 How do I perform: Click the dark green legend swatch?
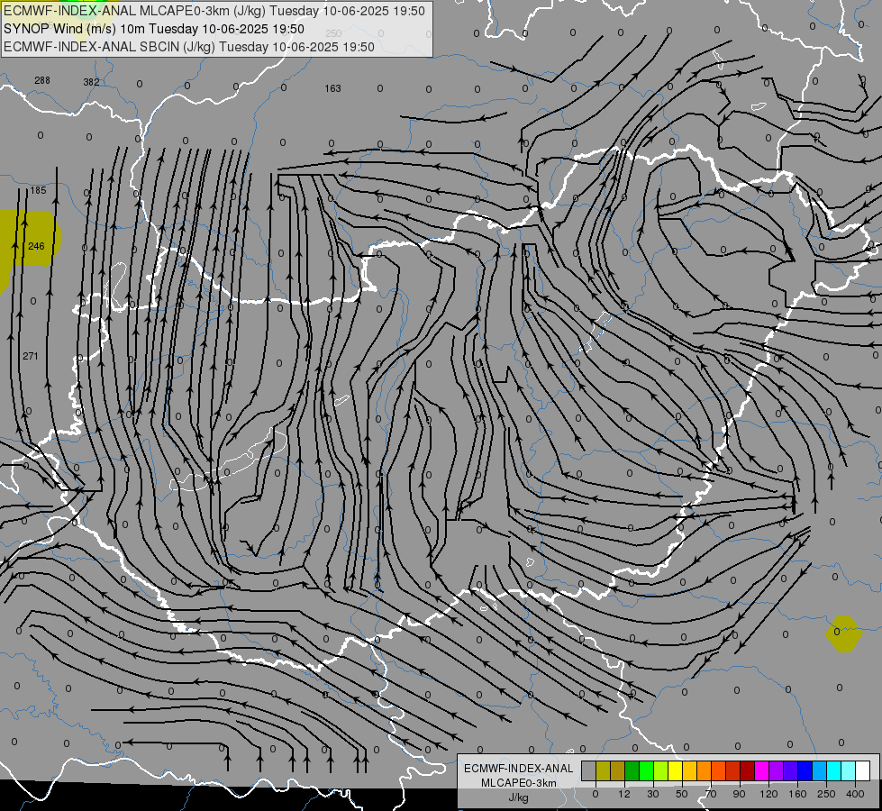632,770
